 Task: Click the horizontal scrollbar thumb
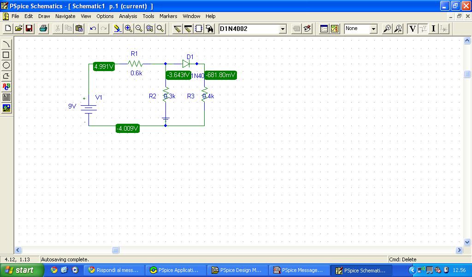pyautogui.click(x=115, y=250)
